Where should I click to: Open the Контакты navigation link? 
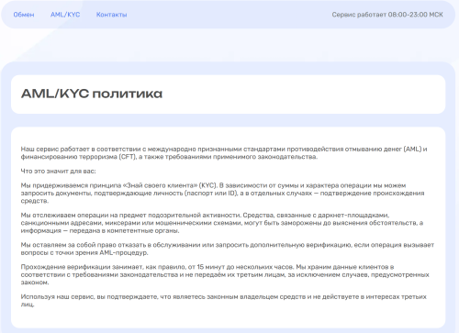tap(111, 15)
